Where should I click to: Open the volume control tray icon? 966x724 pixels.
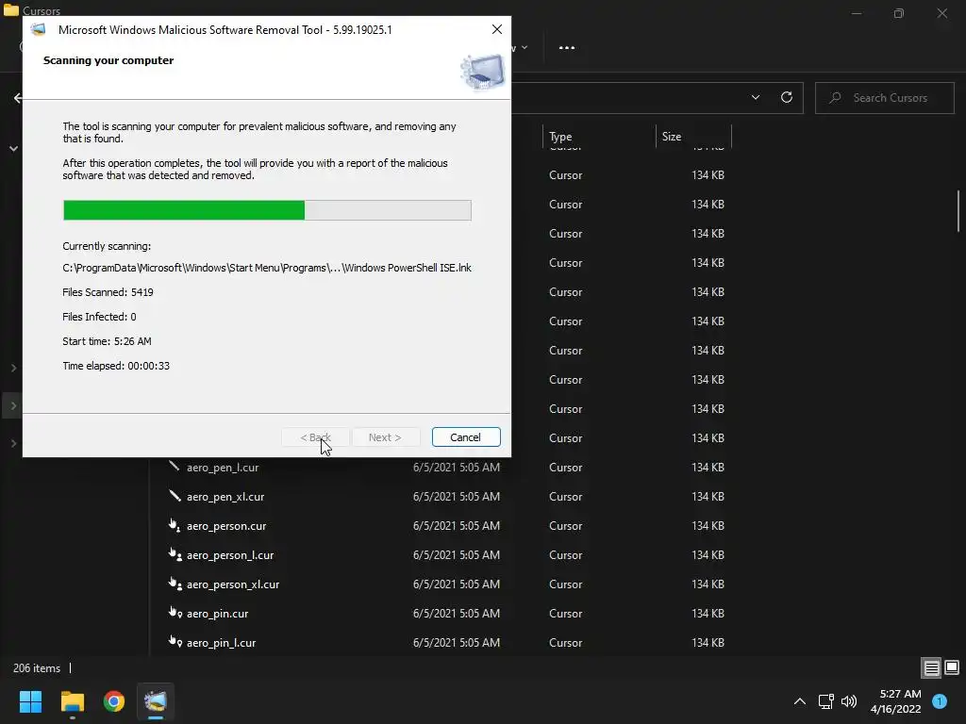849,701
